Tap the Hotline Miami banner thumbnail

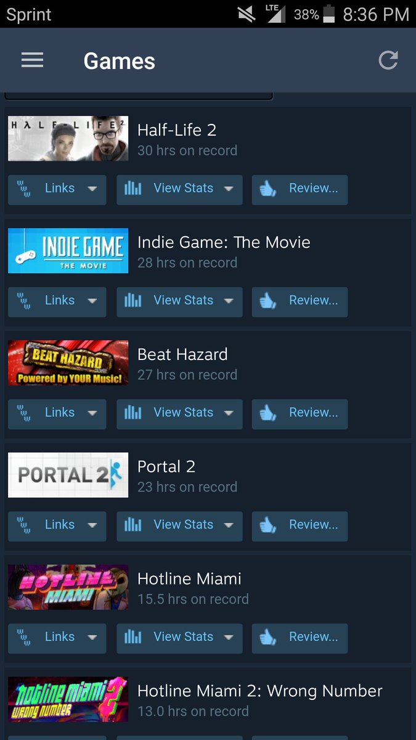click(68, 587)
